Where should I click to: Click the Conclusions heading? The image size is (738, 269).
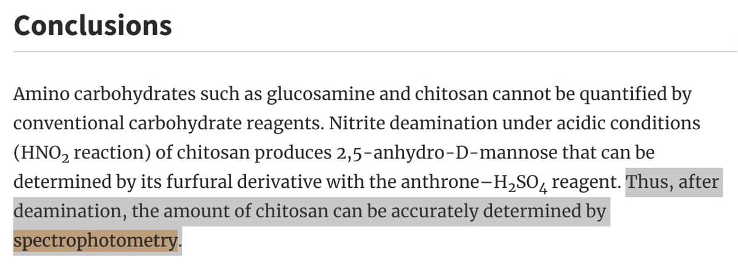pos(92,25)
